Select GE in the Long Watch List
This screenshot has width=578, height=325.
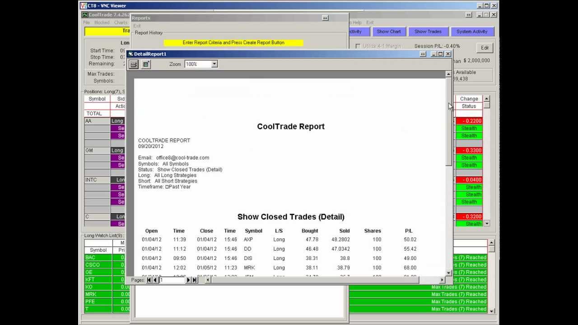point(98,272)
